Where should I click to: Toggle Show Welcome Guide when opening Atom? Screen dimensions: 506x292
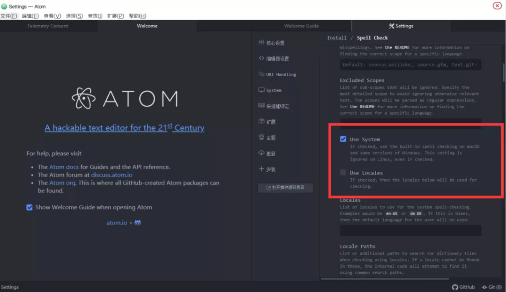tap(30, 207)
